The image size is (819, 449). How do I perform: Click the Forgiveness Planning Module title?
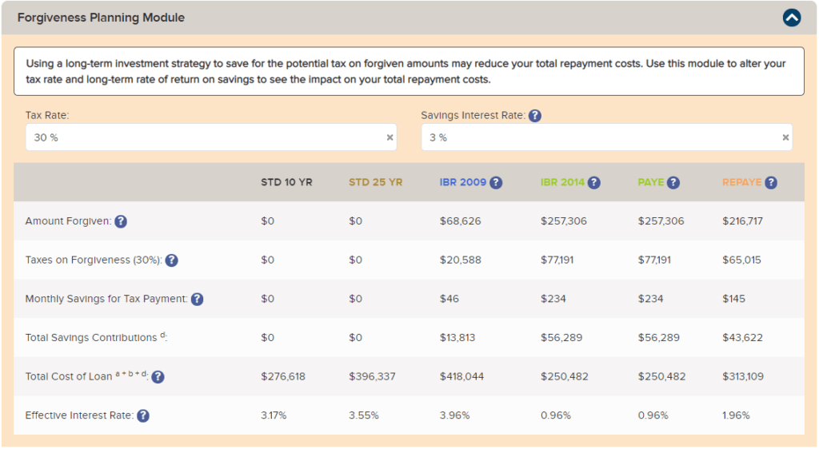[x=101, y=18]
